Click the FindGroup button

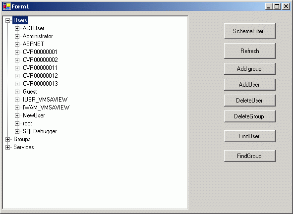250,156
